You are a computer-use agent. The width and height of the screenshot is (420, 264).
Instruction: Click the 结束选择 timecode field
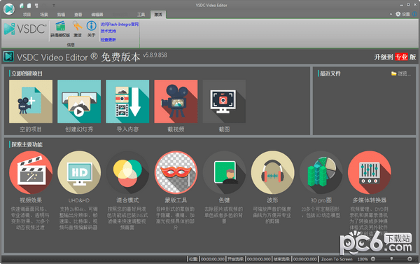point(304,259)
